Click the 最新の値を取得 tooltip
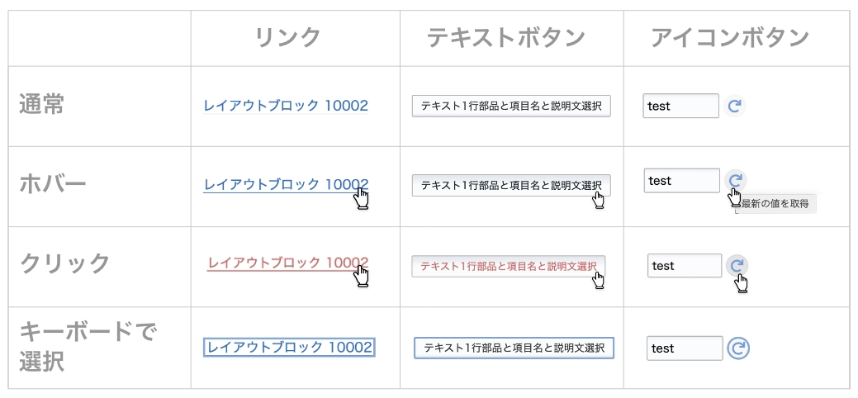Viewport: 858px width, 398px height. point(775,204)
